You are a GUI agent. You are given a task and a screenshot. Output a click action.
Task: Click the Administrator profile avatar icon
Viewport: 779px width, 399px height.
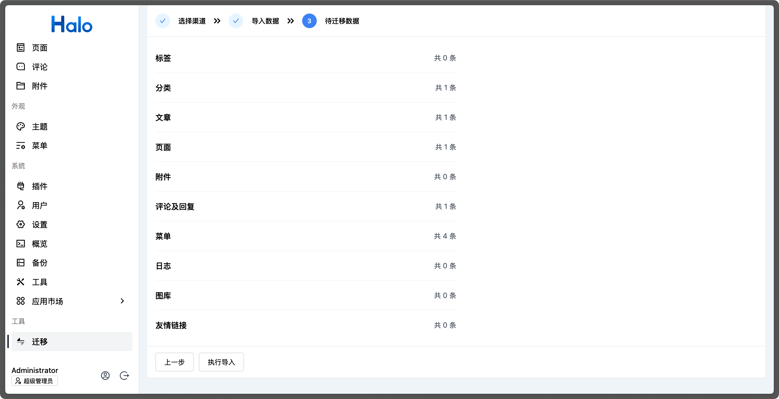[x=105, y=376]
